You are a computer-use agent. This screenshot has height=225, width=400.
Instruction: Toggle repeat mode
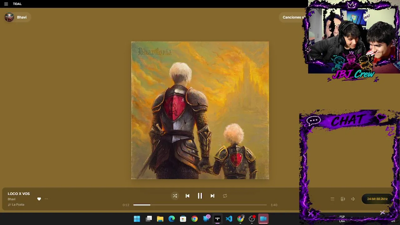[225, 196]
